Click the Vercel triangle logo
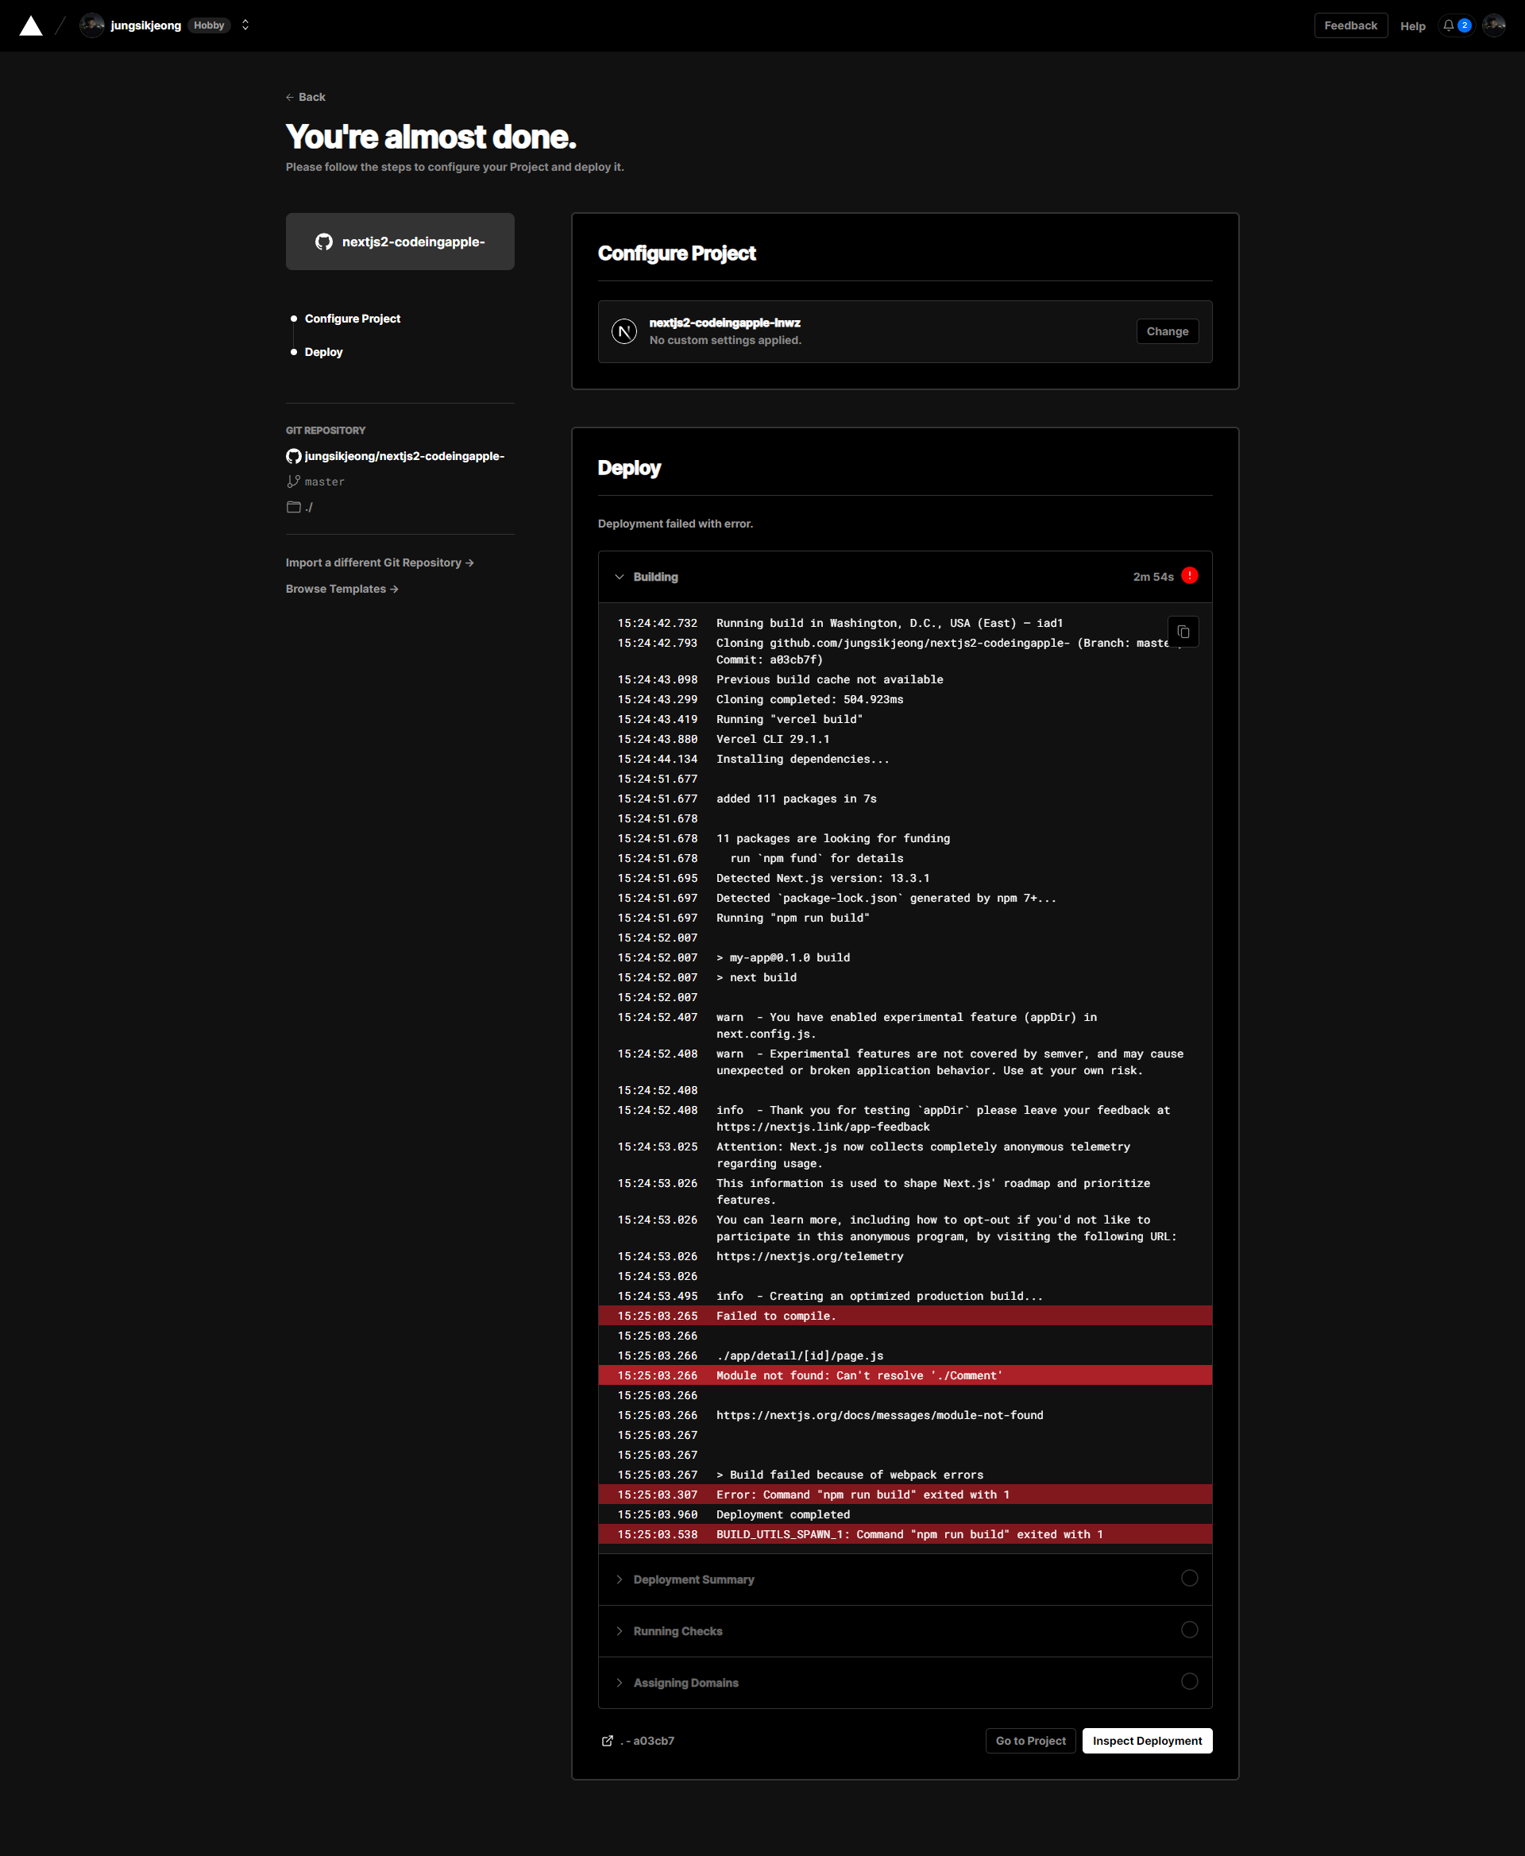1525x1856 pixels. [31, 25]
